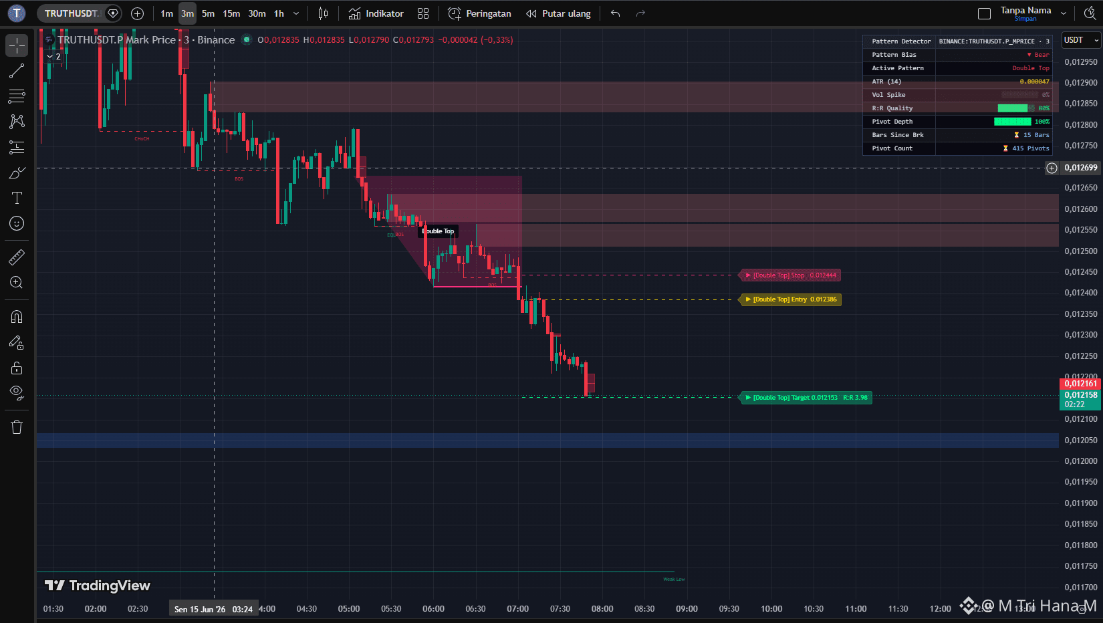Toggle magnet mode
1103x623 pixels.
click(17, 317)
